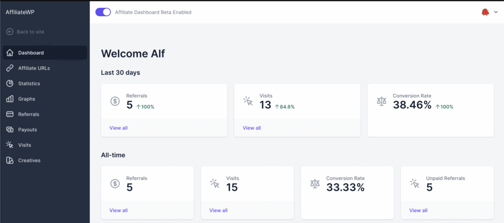The height and width of the screenshot is (223, 504).
Task: Disable the Affiliate Dashboard Beta toggle
Action: point(103,12)
